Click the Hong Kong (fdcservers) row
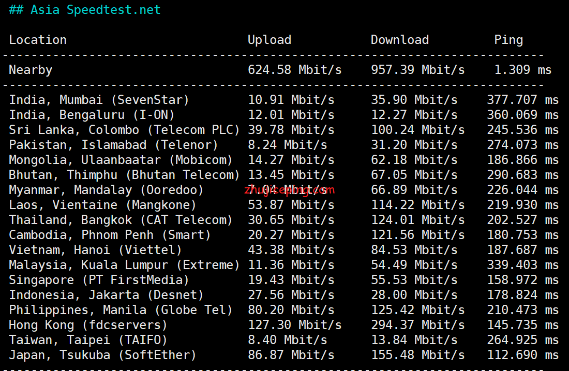Screen dimensions: 569x371 coord(88,325)
